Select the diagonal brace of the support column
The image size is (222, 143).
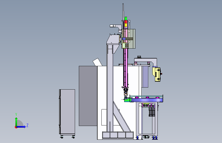click(122, 117)
